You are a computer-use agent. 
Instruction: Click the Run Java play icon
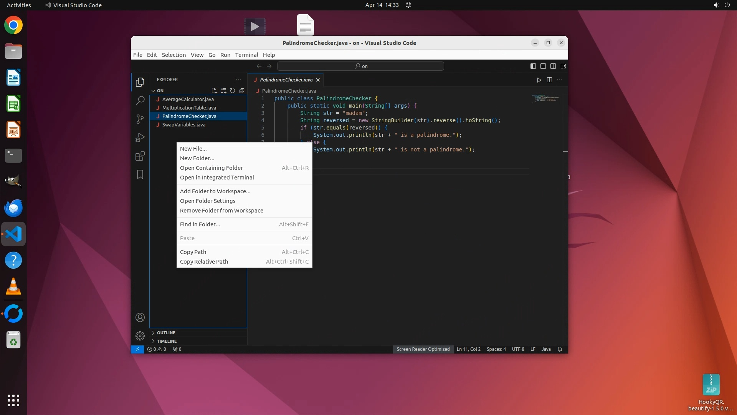click(539, 80)
